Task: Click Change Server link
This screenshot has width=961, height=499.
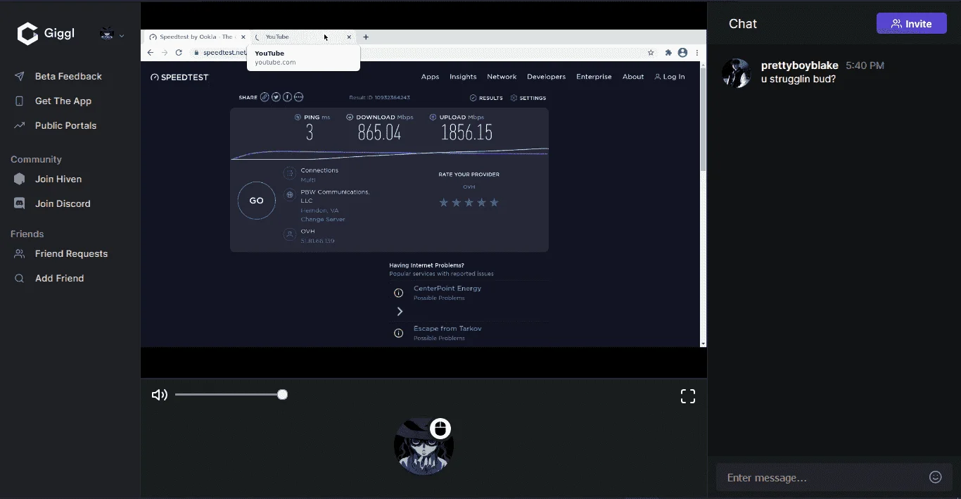Action: pyautogui.click(x=323, y=220)
